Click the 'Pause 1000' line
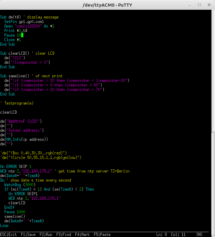This screenshot has width=215, height=237. tap(15, 212)
